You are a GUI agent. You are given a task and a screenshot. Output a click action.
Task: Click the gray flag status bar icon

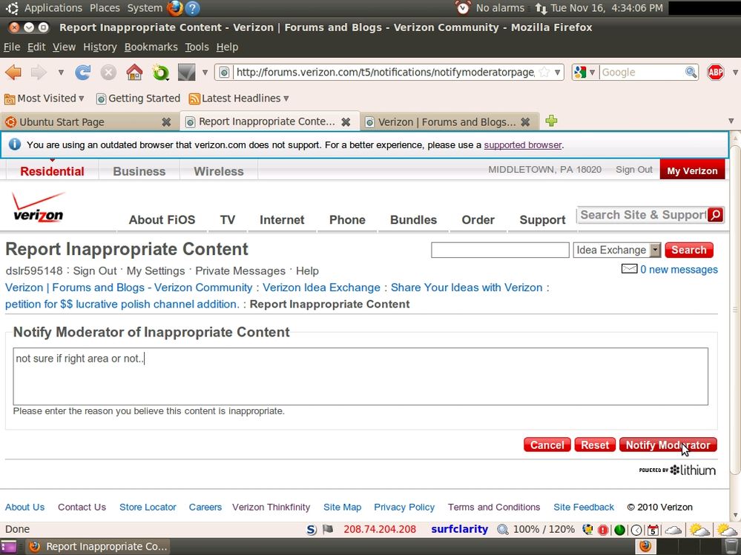coord(328,530)
